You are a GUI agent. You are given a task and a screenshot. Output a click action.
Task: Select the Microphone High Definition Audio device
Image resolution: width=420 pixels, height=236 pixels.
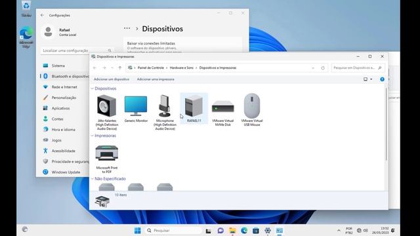click(165, 112)
